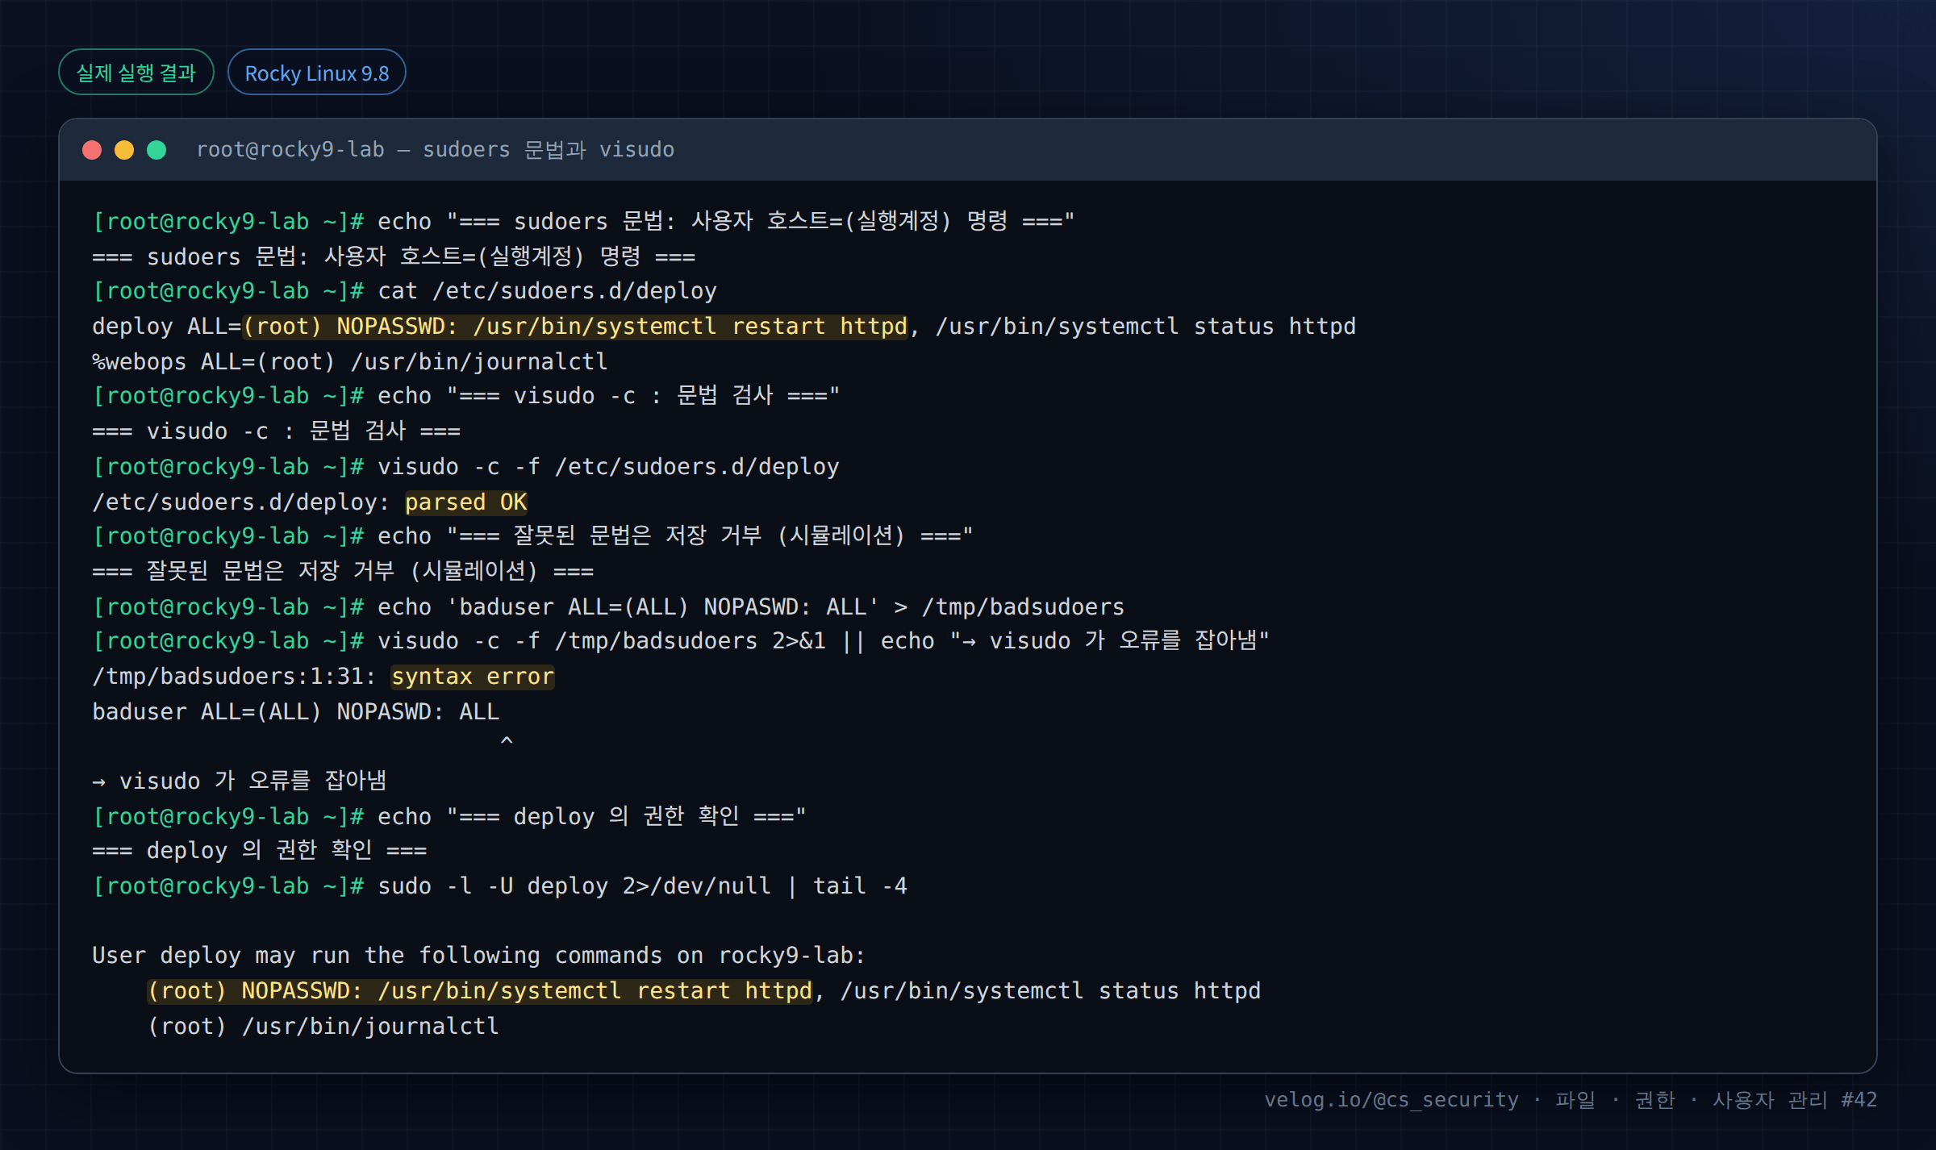Click the final '(root) /usr/bin/journalctl' output line
Image resolution: width=1936 pixels, height=1150 pixels.
pos(323,1026)
